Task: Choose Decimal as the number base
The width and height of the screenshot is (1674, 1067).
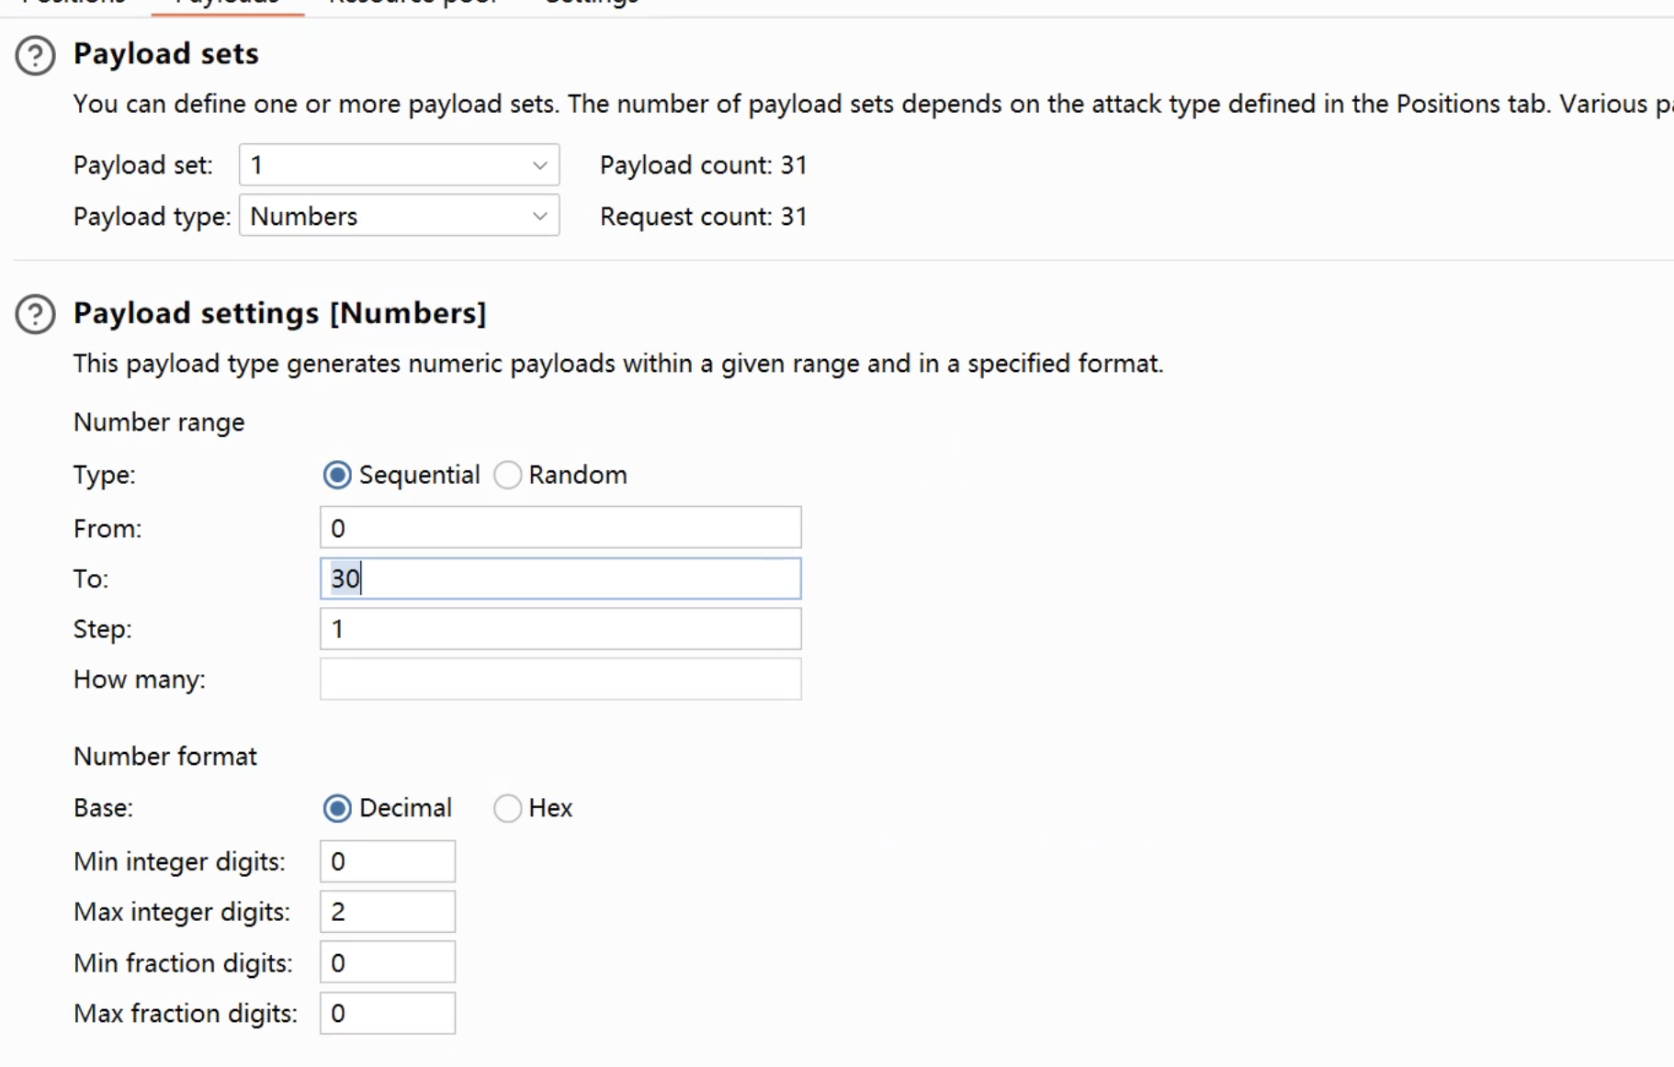Action: tap(337, 808)
